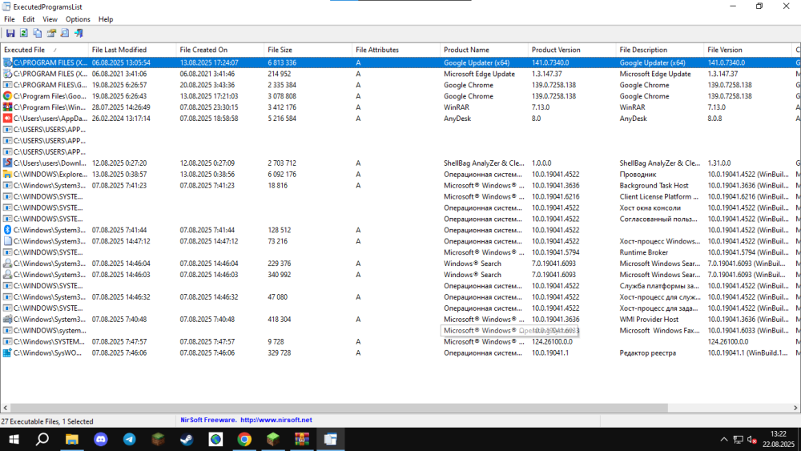Open the http://www.nirsoft.net link
The height and width of the screenshot is (451, 801).
tap(276, 420)
